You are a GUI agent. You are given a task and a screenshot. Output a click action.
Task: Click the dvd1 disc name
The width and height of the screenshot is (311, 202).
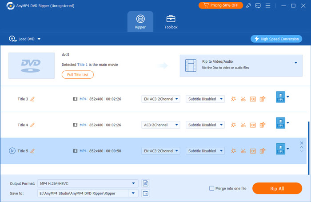click(x=65, y=55)
